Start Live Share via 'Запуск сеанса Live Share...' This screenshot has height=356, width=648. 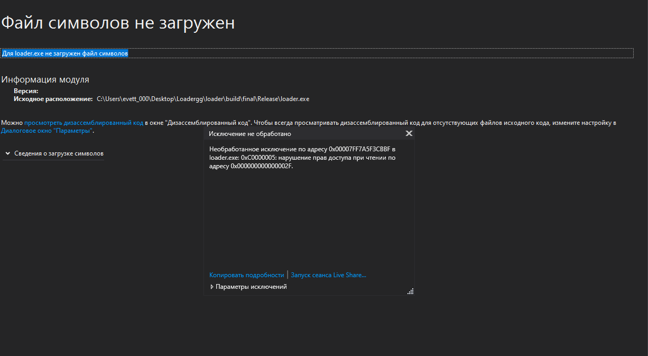pyautogui.click(x=328, y=275)
